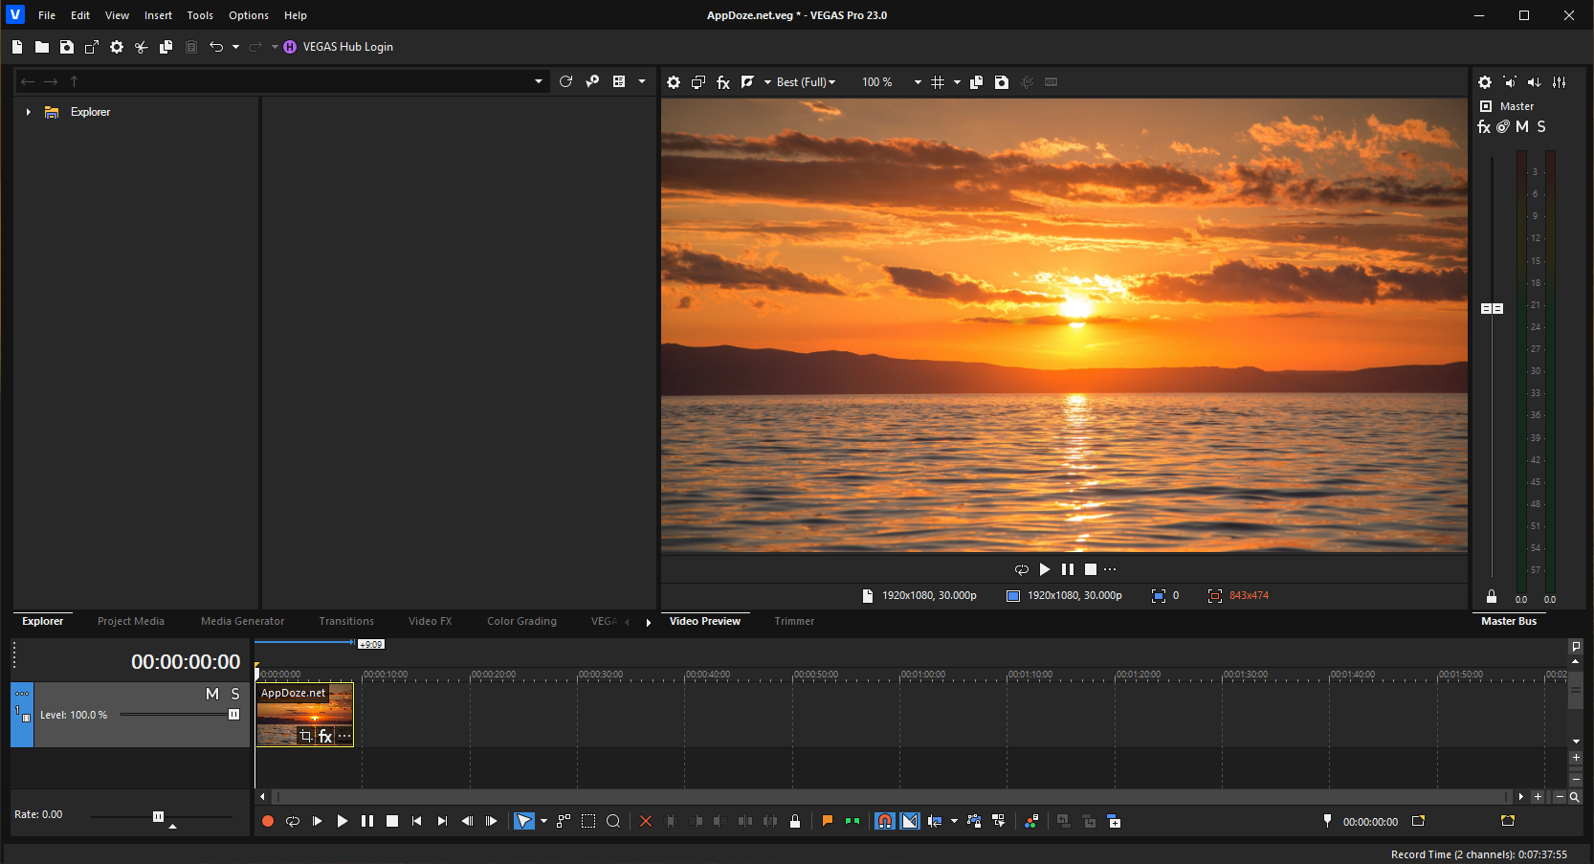Viewport: 1594px width, 864px height.
Task: Save snapshot of the video preview
Action: (x=1001, y=82)
